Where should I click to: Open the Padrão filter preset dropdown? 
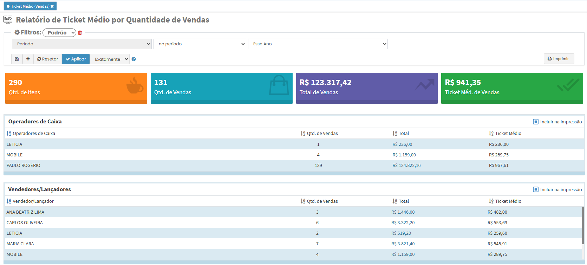(x=59, y=33)
